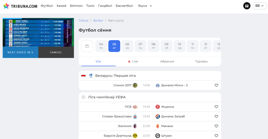Click the Dynama Minsk-2 team crest
Viewport: 268px width, 139px height.
coord(158,85)
